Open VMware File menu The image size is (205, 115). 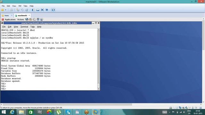tap(3, 6)
